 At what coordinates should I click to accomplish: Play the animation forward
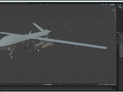coord(49,84)
